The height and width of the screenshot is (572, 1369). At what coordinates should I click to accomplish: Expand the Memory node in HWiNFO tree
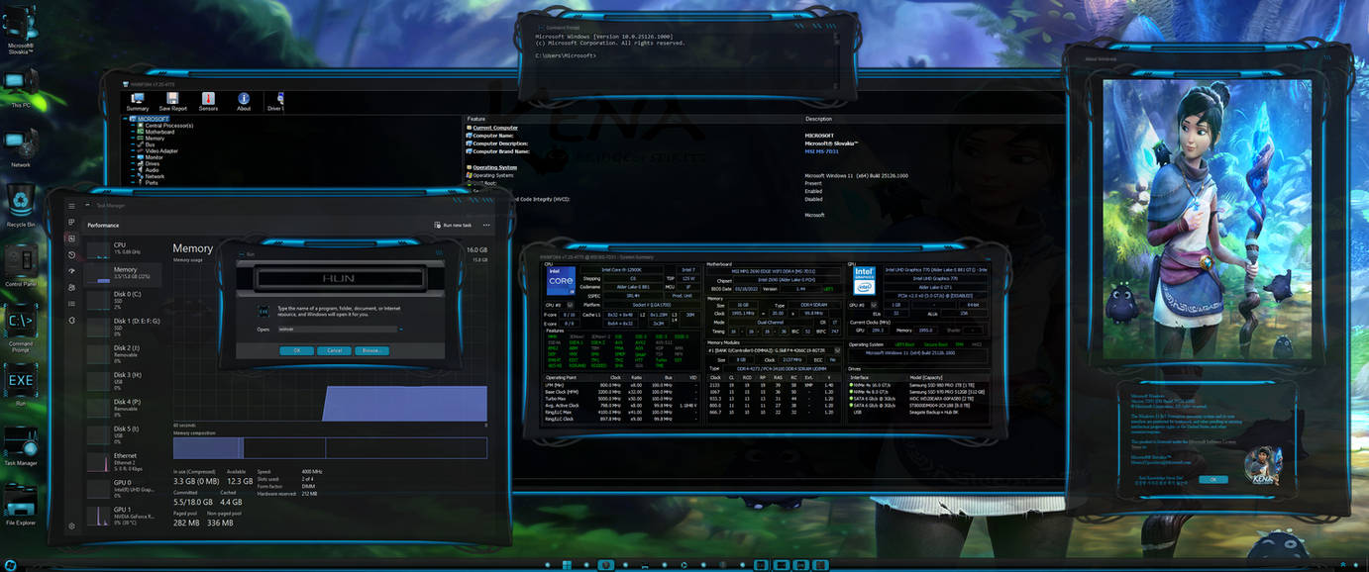point(132,139)
